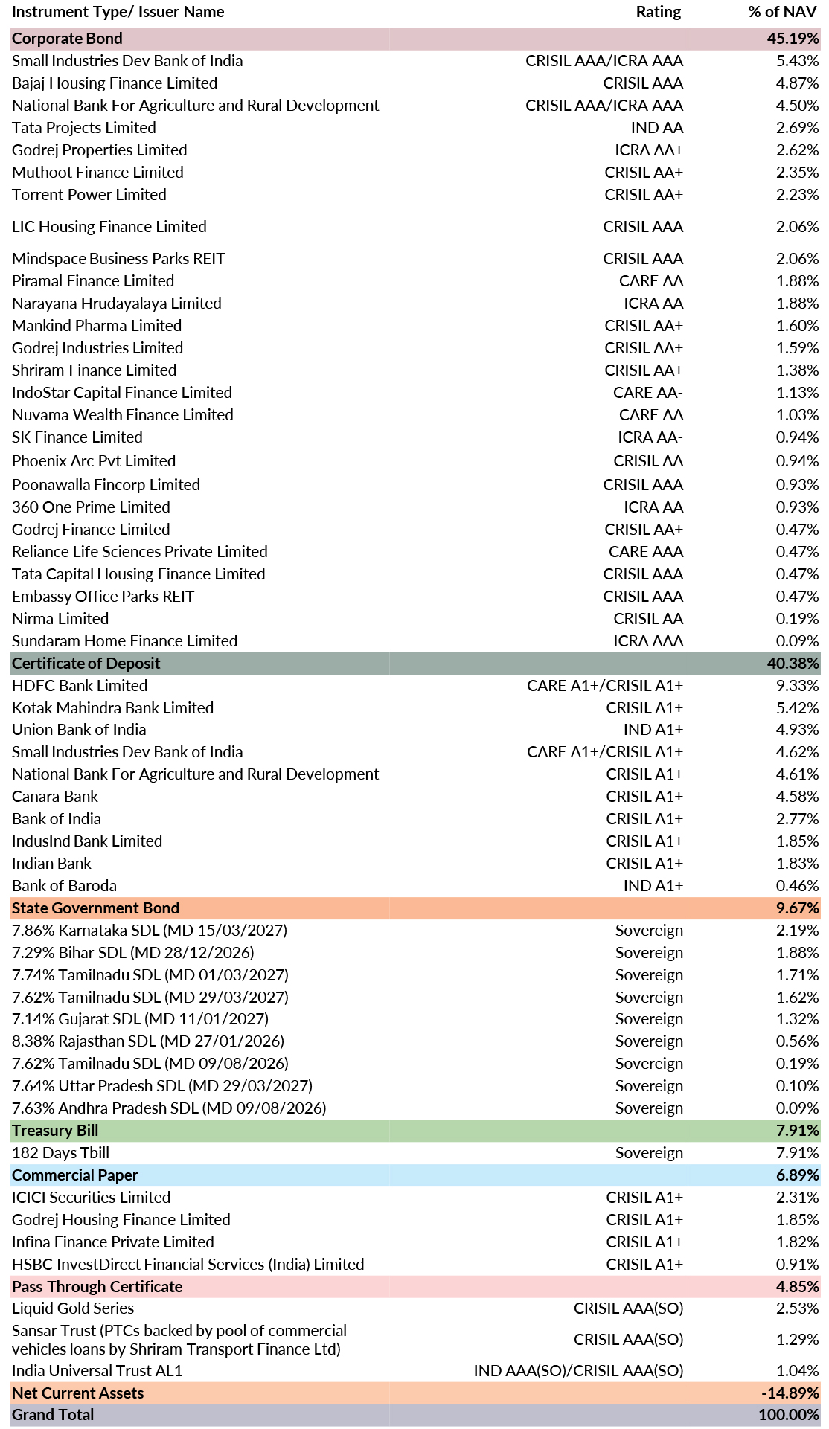Click the Commercial Paper section header
This screenshot has width=829, height=1429.
click(x=74, y=1175)
